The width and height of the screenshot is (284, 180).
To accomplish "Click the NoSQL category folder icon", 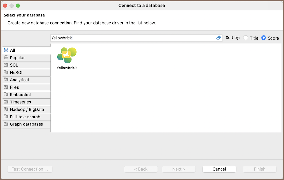I will pos(6,73).
